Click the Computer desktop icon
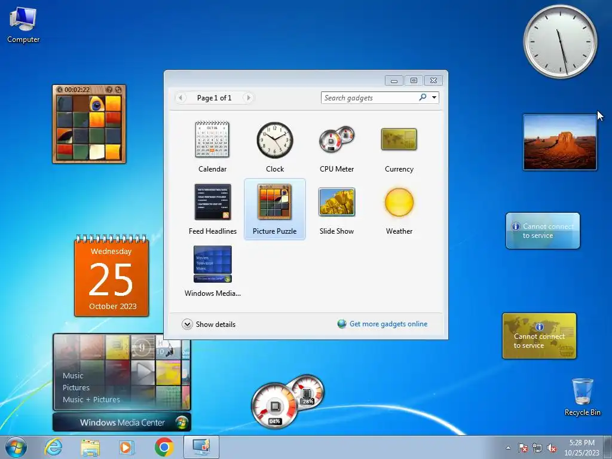Image resolution: width=612 pixels, height=459 pixels. (23, 25)
